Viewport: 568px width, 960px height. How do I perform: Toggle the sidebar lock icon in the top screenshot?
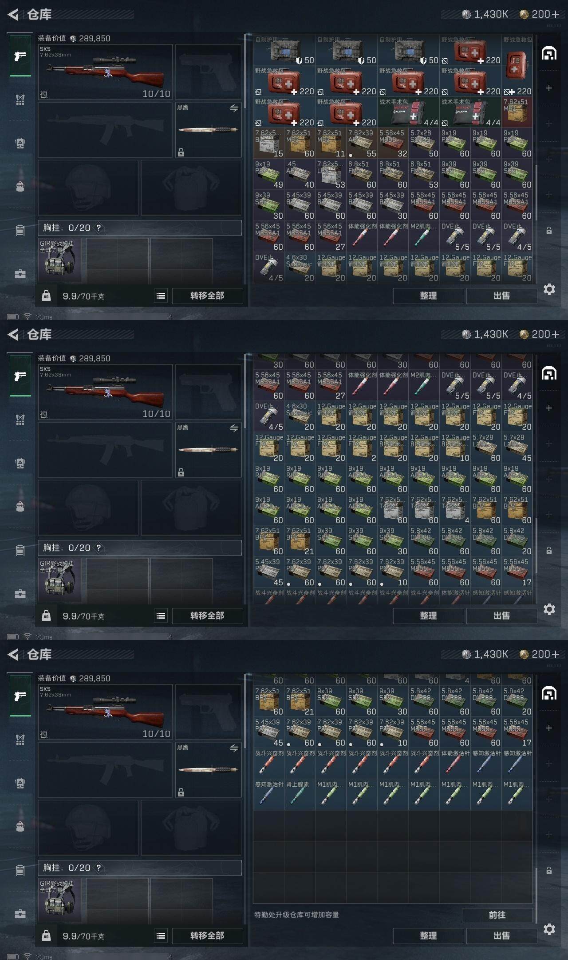pos(549,230)
